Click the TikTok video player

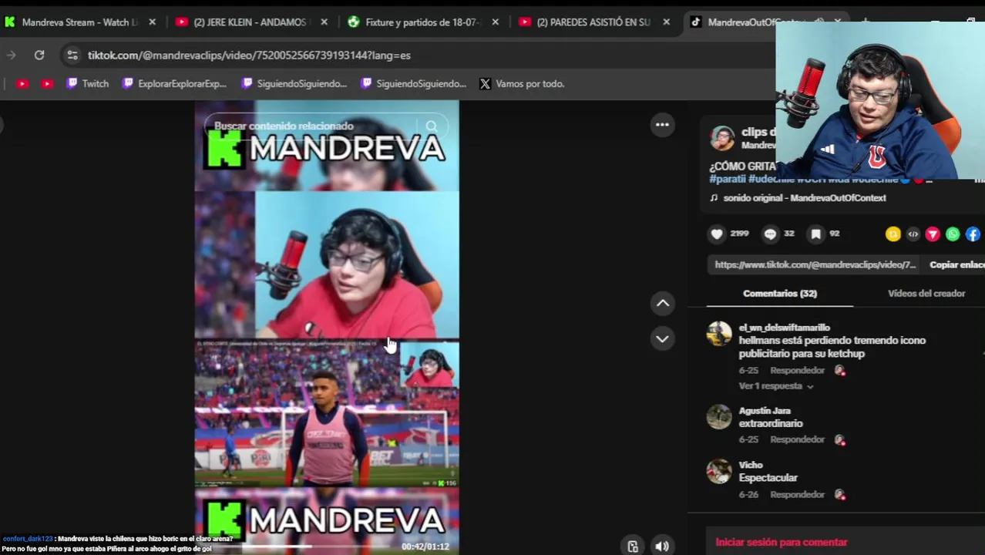(327, 327)
